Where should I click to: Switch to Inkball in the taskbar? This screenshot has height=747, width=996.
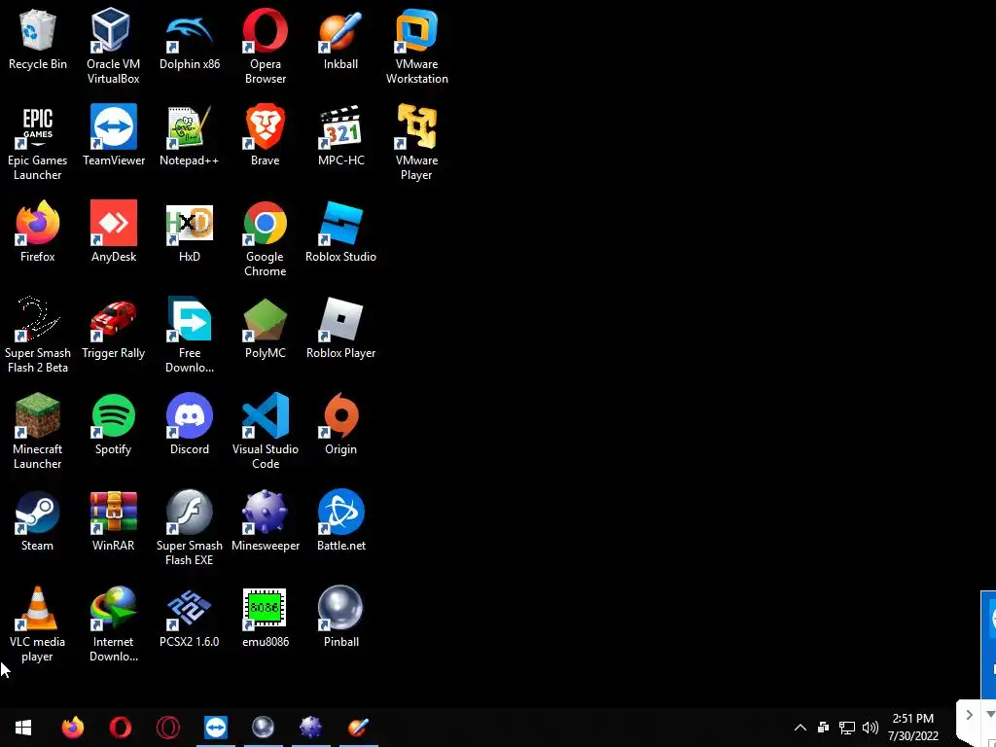coord(358,728)
